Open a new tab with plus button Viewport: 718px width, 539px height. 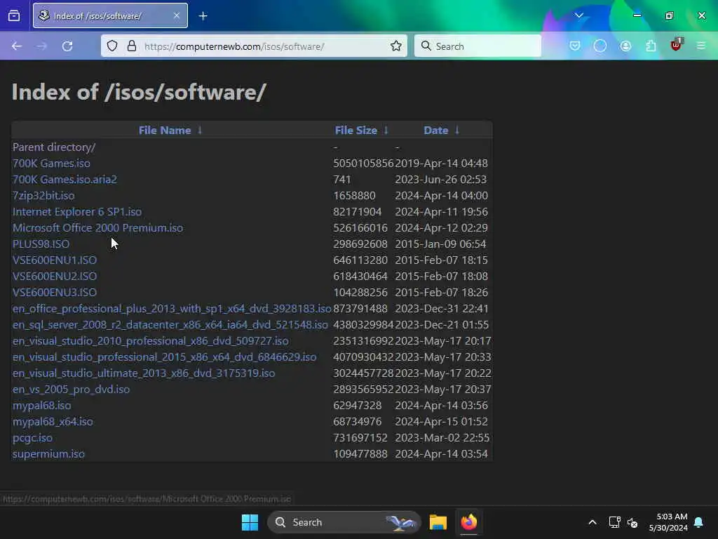point(203,16)
